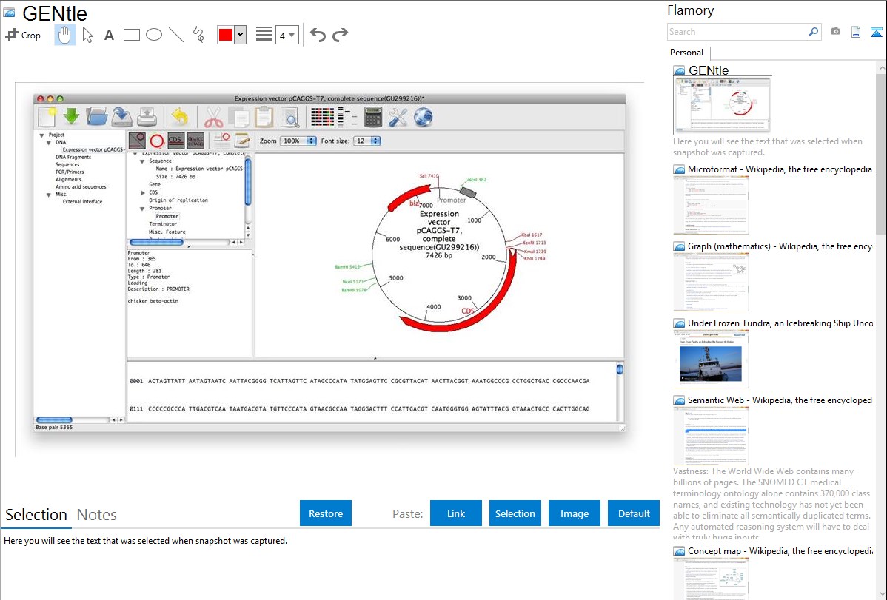Toggle circular map view red ring icon
Image resolution: width=887 pixels, height=600 pixels.
click(157, 141)
